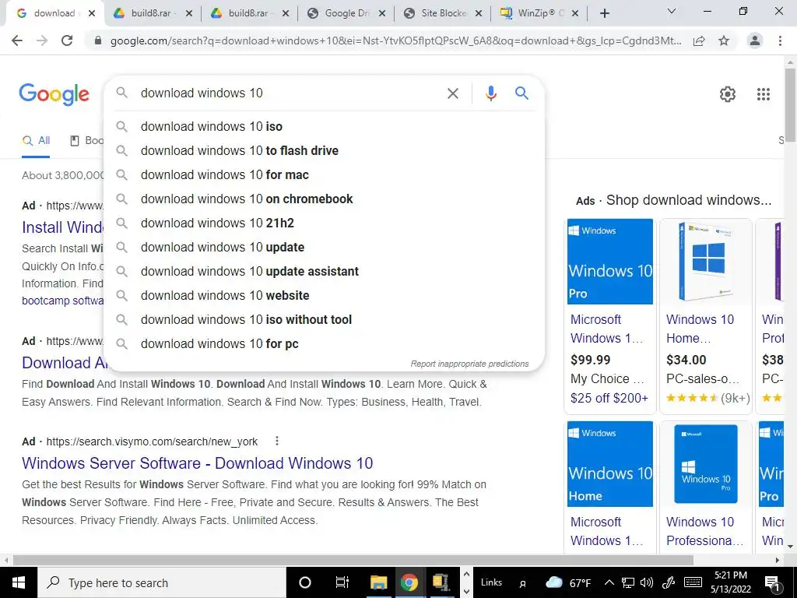This screenshot has width=797, height=598.
Task: Close the first build8.rar tab
Action: [188, 14]
